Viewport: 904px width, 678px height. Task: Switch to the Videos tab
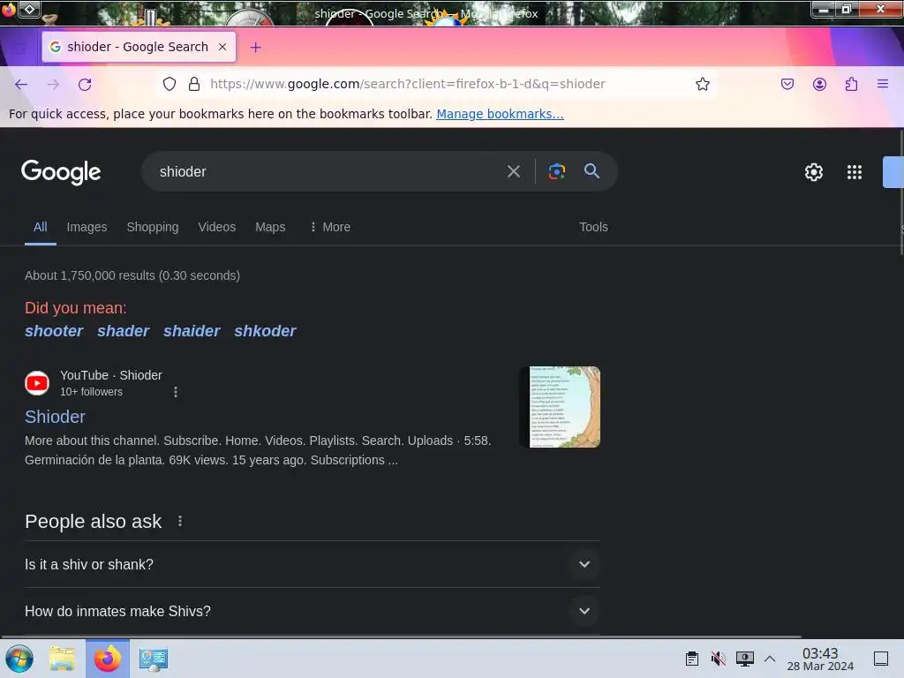point(217,227)
